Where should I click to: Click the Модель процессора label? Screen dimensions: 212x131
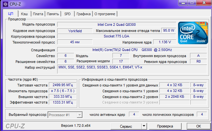point(38,25)
